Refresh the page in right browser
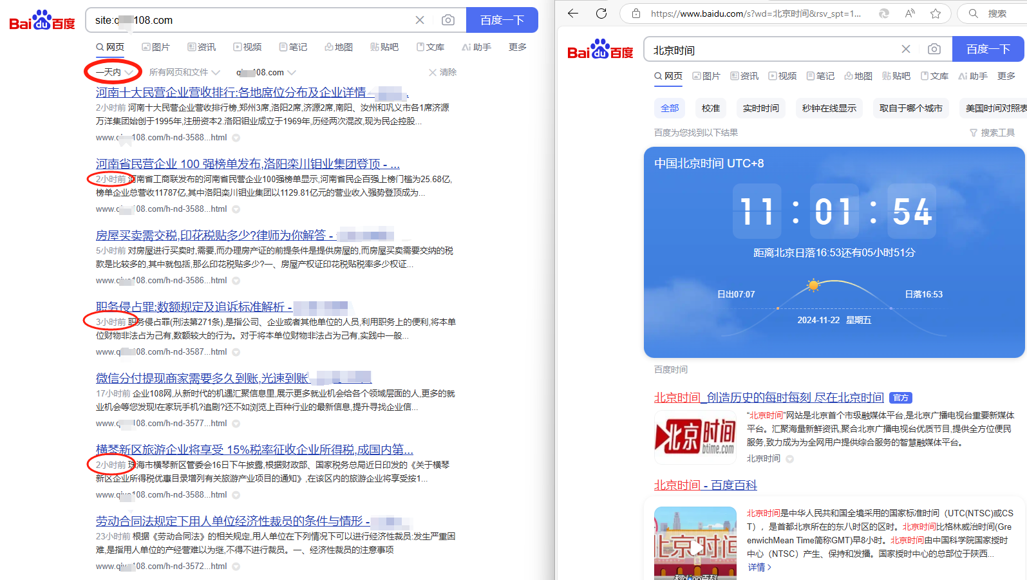 tap(601, 14)
